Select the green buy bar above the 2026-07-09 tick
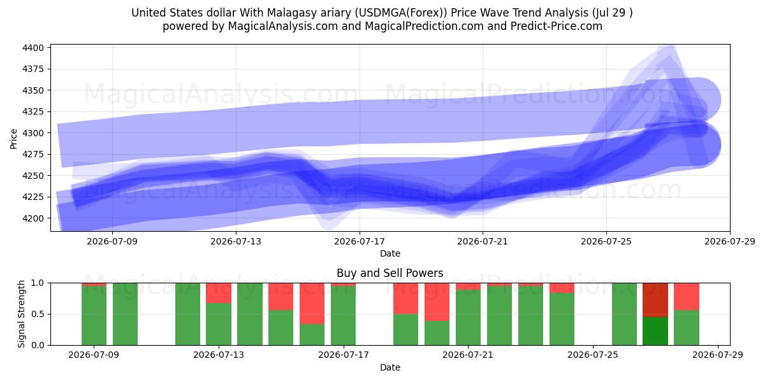The height and width of the screenshot is (382, 765). (x=94, y=315)
